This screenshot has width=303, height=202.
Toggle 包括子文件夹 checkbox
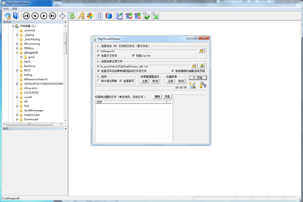(98, 56)
